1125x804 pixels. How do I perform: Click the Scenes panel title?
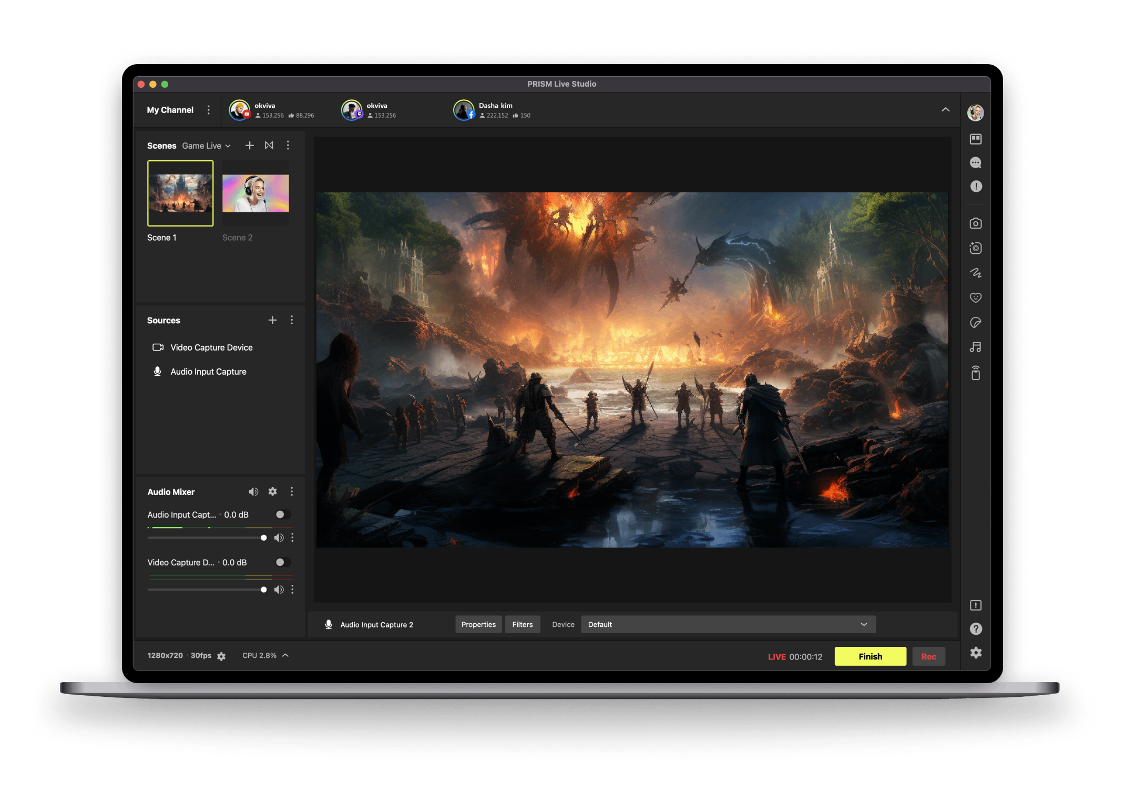point(161,146)
